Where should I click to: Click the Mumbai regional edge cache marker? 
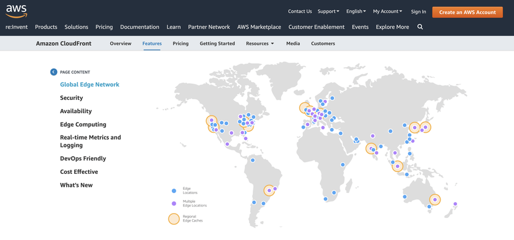[371, 149]
